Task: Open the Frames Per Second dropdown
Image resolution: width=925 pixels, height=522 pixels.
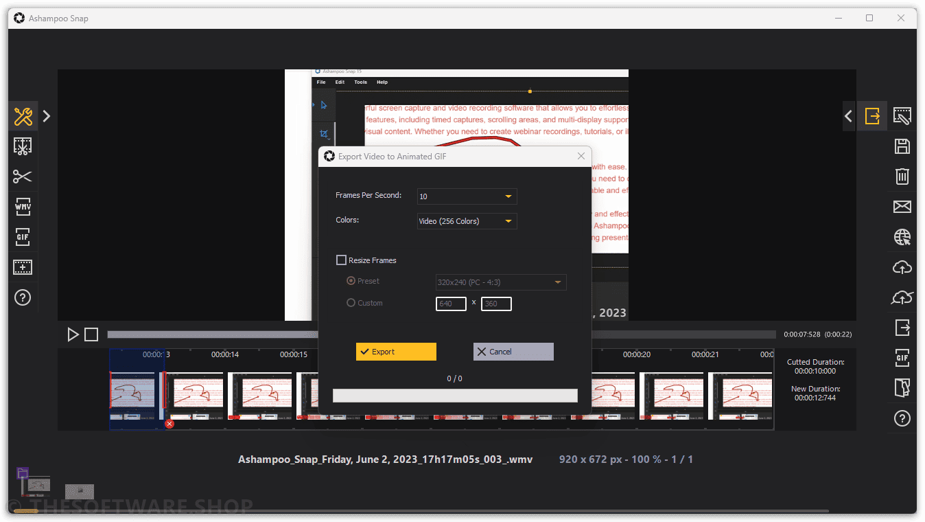Action: pyautogui.click(x=467, y=196)
